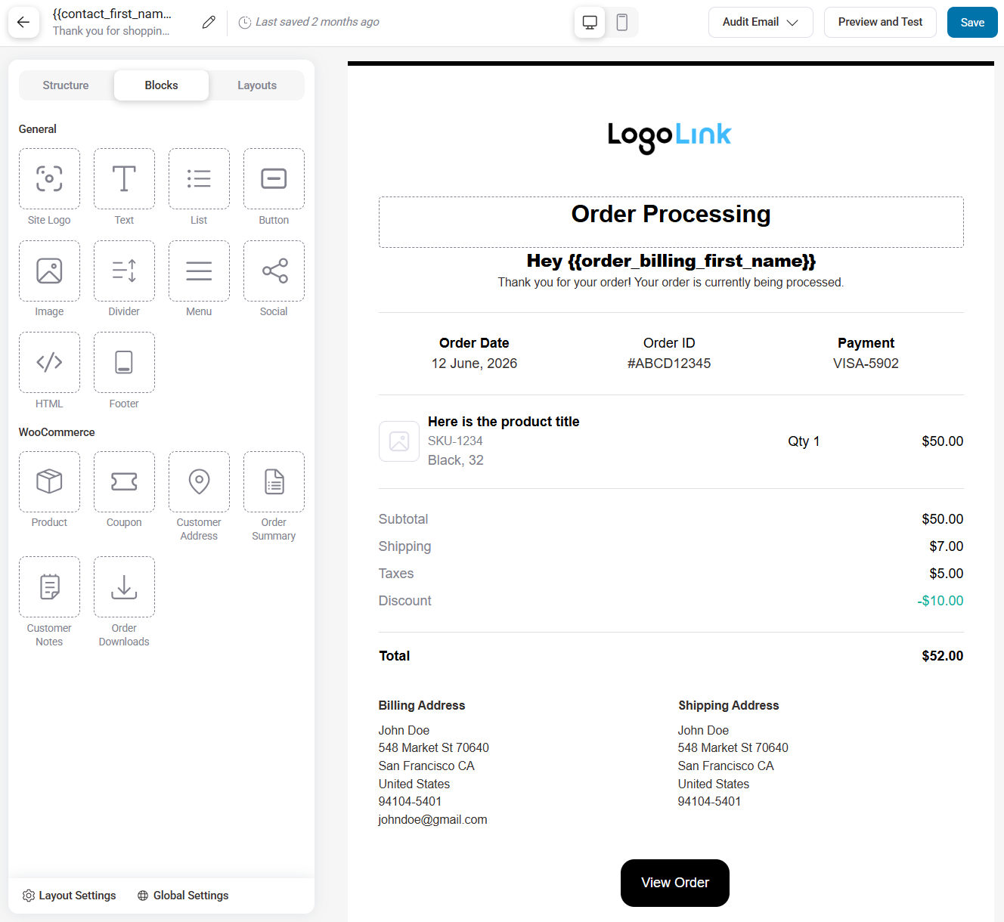Click johndoe@gmail.com email text
The height and width of the screenshot is (922, 1004).
point(432,820)
